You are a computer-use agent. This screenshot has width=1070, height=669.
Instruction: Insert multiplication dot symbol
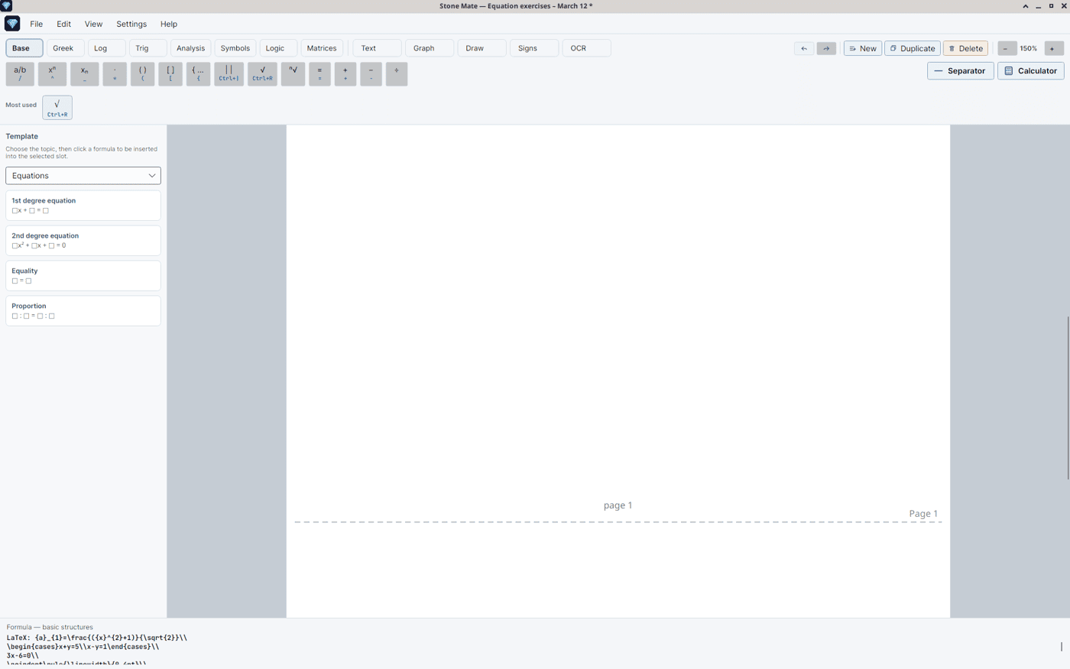[x=115, y=73]
